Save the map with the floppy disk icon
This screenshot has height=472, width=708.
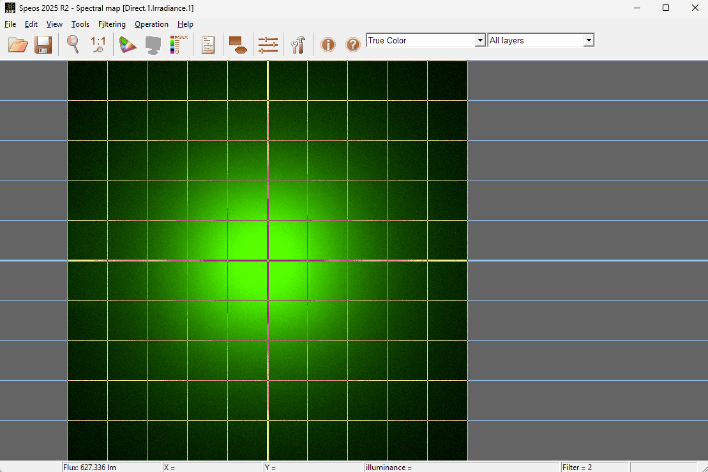click(x=43, y=45)
